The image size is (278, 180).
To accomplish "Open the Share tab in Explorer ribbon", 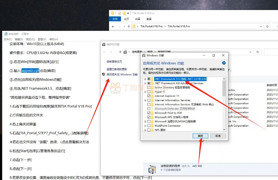I will click(x=137, y=19).
